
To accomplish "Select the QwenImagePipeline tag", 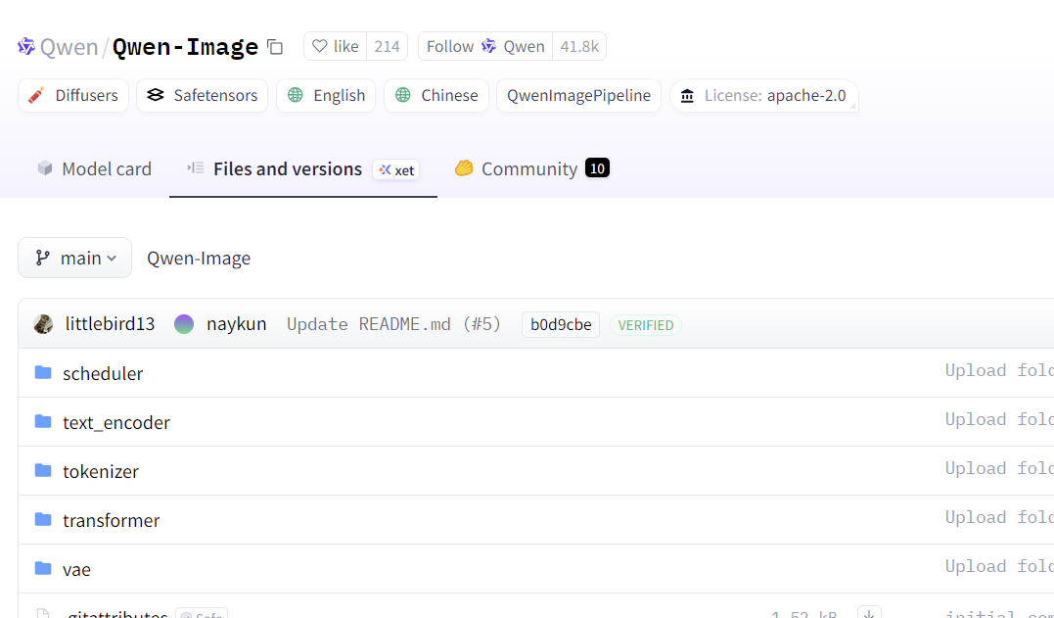I will tap(578, 95).
